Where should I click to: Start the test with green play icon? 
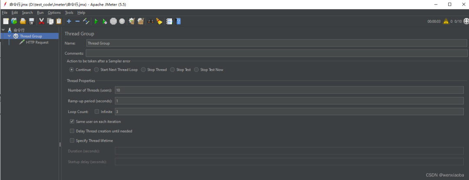pyautogui.click(x=96, y=21)
